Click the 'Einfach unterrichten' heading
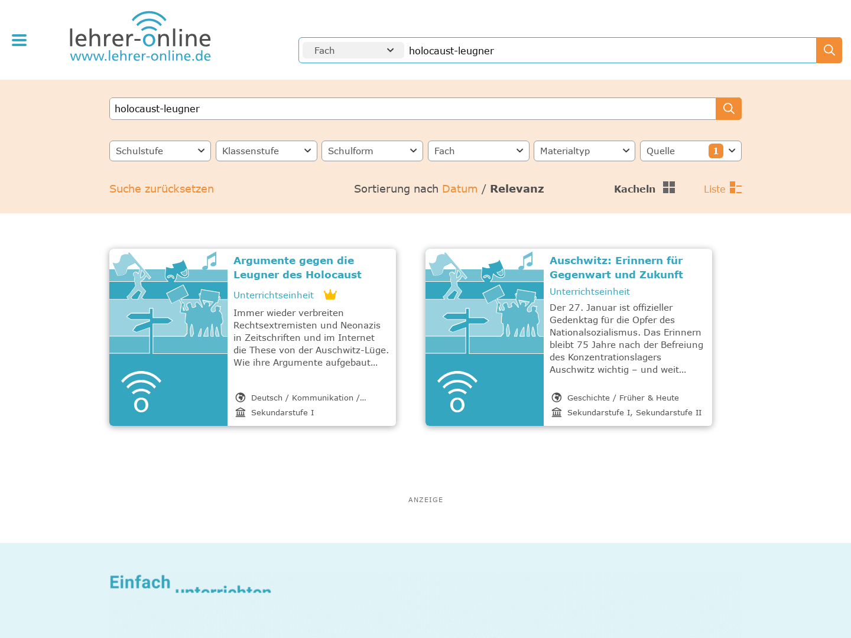Screen dimensions: 851x638 tap(190, 583)
